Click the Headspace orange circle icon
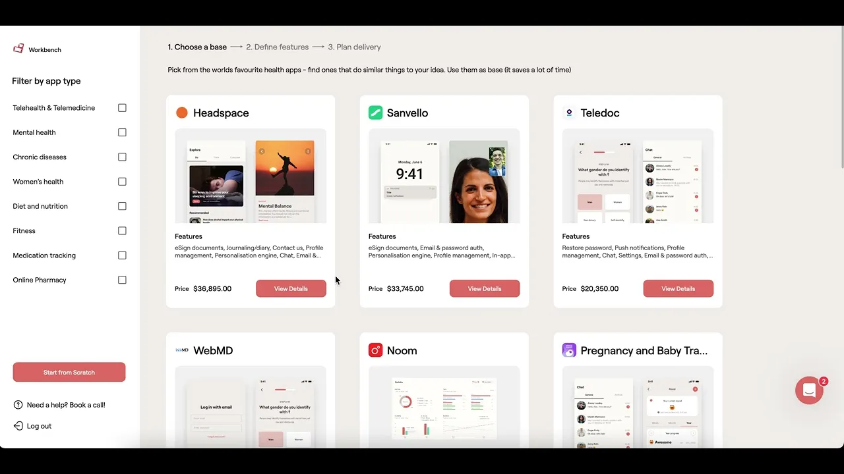 (182, 113)
